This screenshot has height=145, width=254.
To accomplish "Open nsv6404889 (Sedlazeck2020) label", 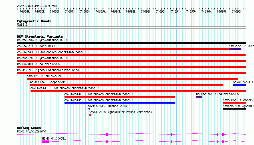I will pyautogui.click(x=39, y=64).
